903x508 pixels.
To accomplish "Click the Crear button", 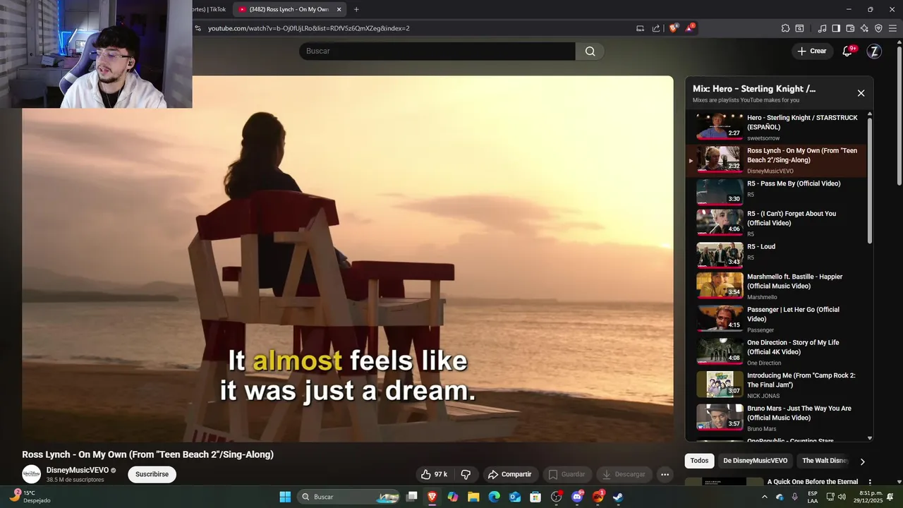I will pyautogui.click(x=812, y=51).
